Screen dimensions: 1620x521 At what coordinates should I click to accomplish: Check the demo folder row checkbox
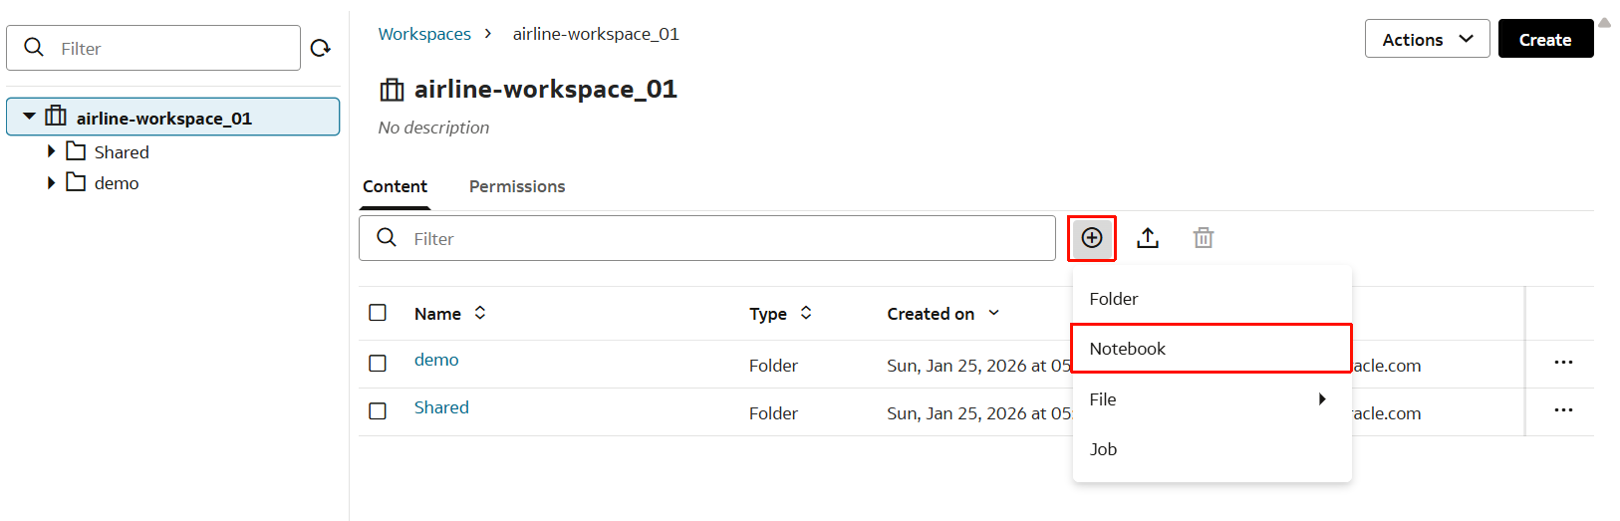point(378,363)
